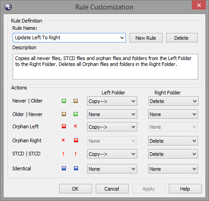Click the UltraCompare app icon in title bar

(8, 7)
